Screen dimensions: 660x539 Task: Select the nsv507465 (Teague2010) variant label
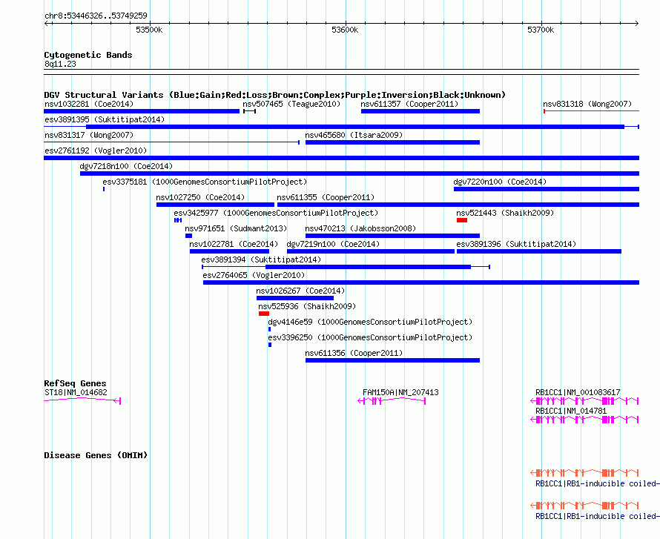(291, 104)
